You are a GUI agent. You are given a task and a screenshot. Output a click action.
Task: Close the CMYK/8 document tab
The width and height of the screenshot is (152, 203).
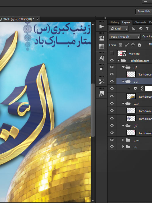(38, 19)
